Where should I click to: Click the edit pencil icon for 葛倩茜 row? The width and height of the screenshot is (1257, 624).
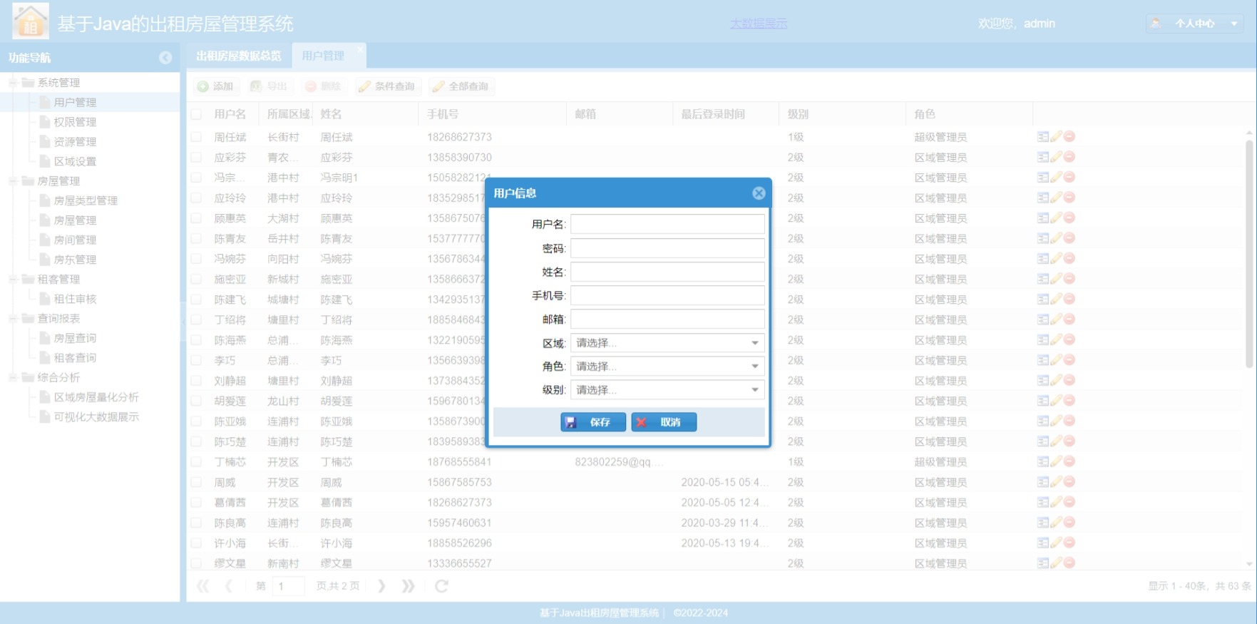pos(1056,502)
